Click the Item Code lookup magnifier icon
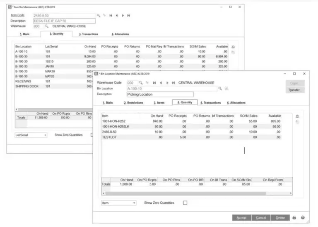This screenshot has width=318, height=227. [x=99, y=15]
